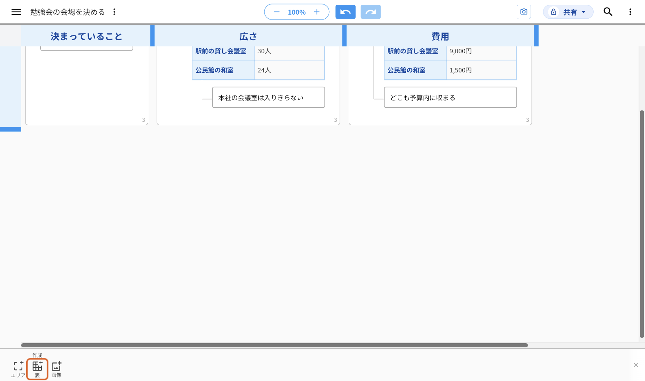Select the note 本社の会議室は入りきらない

[x=268, y=97]
